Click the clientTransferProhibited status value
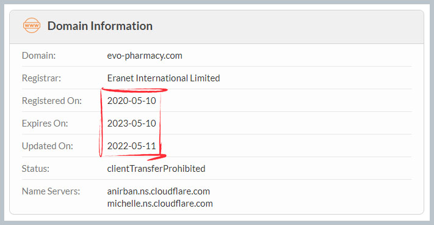The height and width of the screenshot is (225, 434). pos(156,169)
